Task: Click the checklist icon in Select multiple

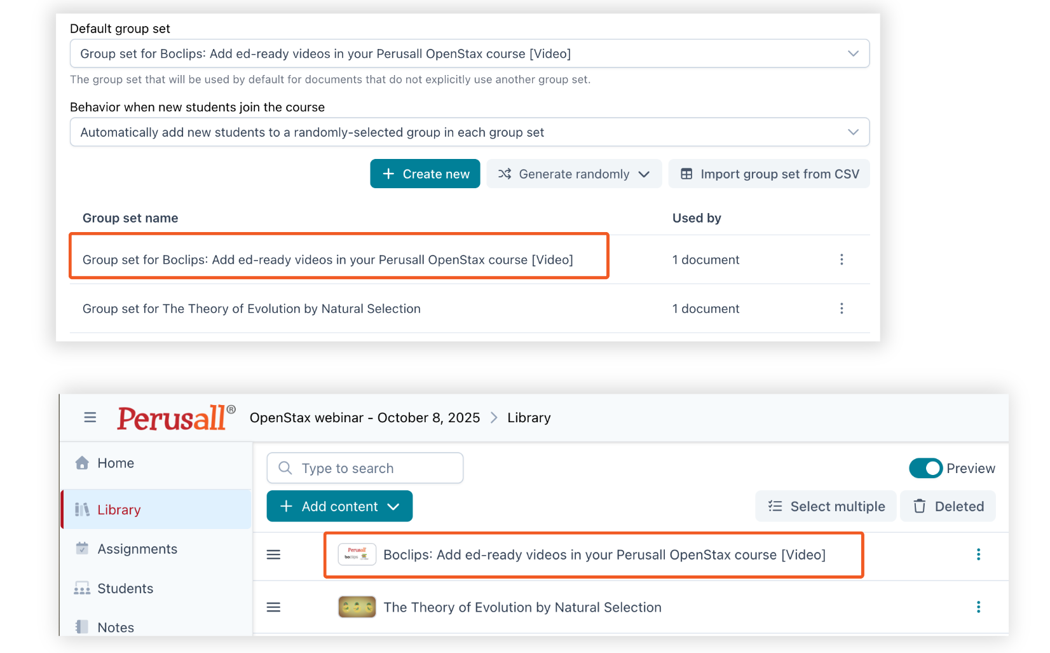Action: 775,506
